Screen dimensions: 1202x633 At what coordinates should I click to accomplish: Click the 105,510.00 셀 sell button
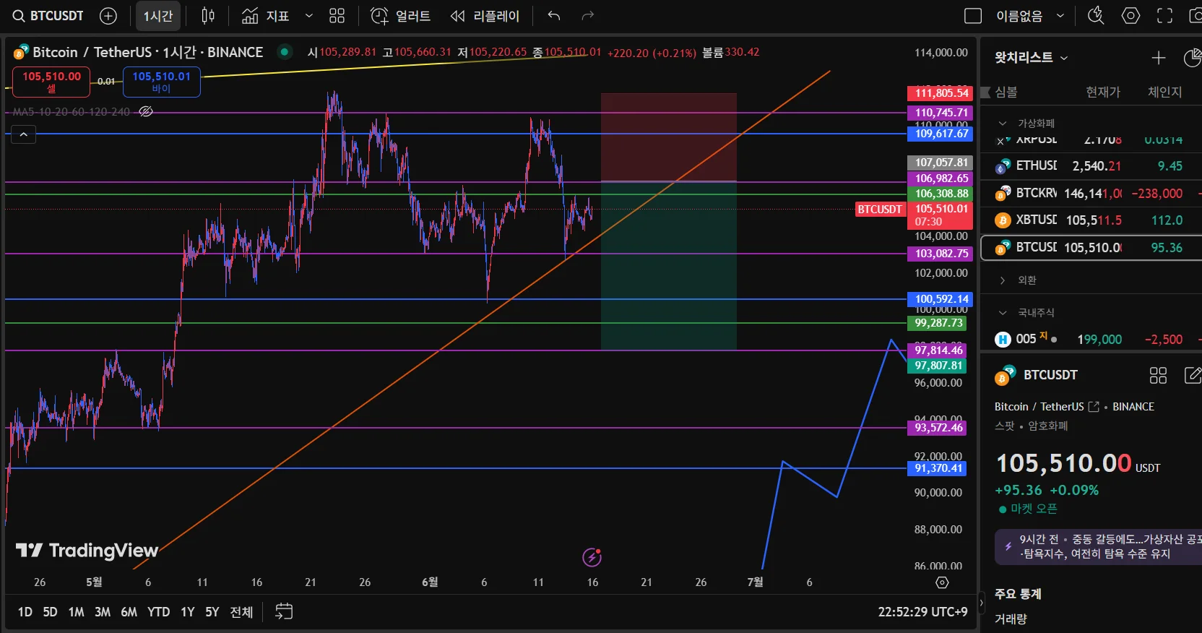click(x=51, y=82)
